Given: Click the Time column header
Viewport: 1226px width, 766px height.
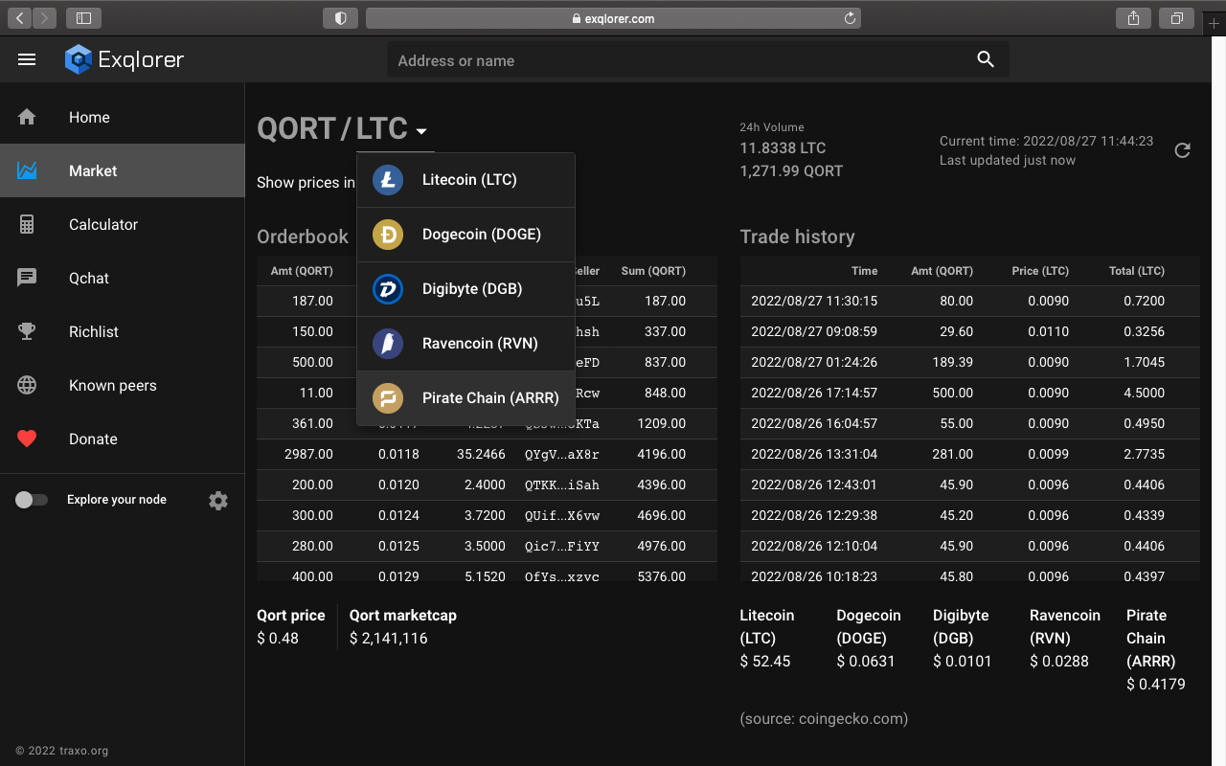Looking at the screenshot, I should tap(864, 271).
